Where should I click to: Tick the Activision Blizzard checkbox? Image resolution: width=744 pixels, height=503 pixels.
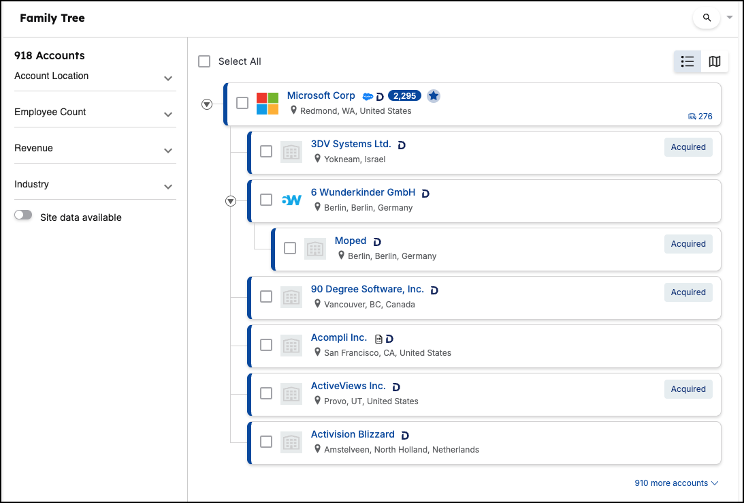(x=266, y=442)
